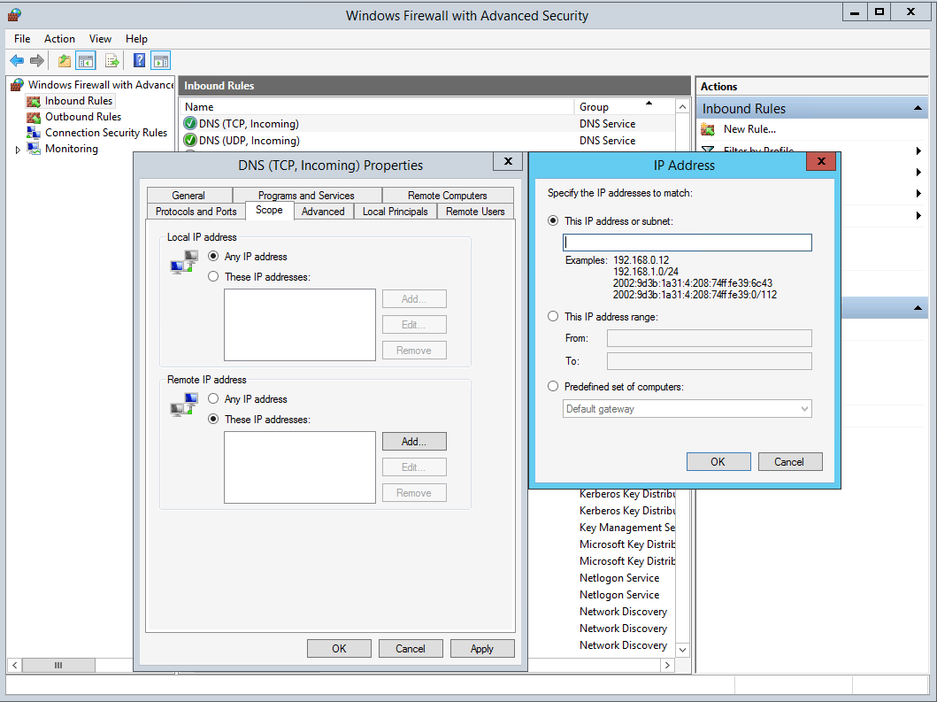
Task: Click Apply in DNS Properties dialog
Action: [482, 649]
